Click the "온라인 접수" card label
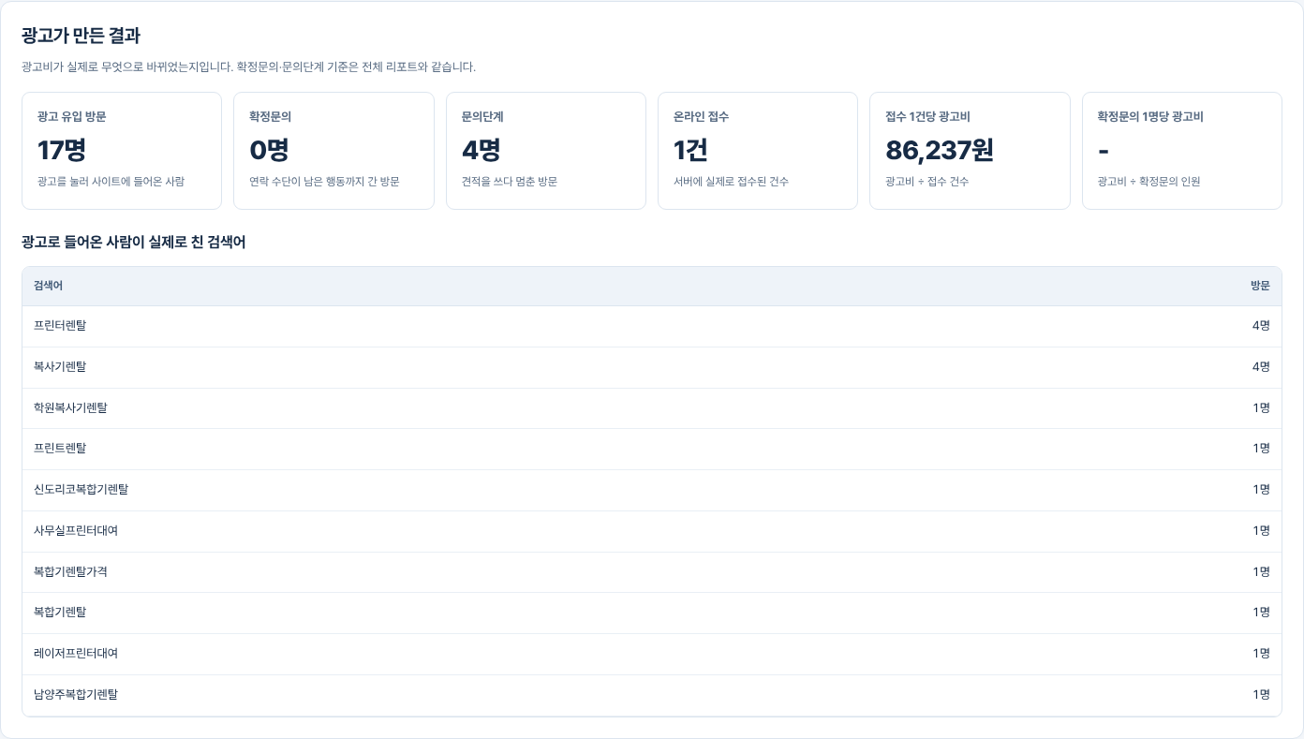This screenshot has height=739, width=1304. [701, 117]
